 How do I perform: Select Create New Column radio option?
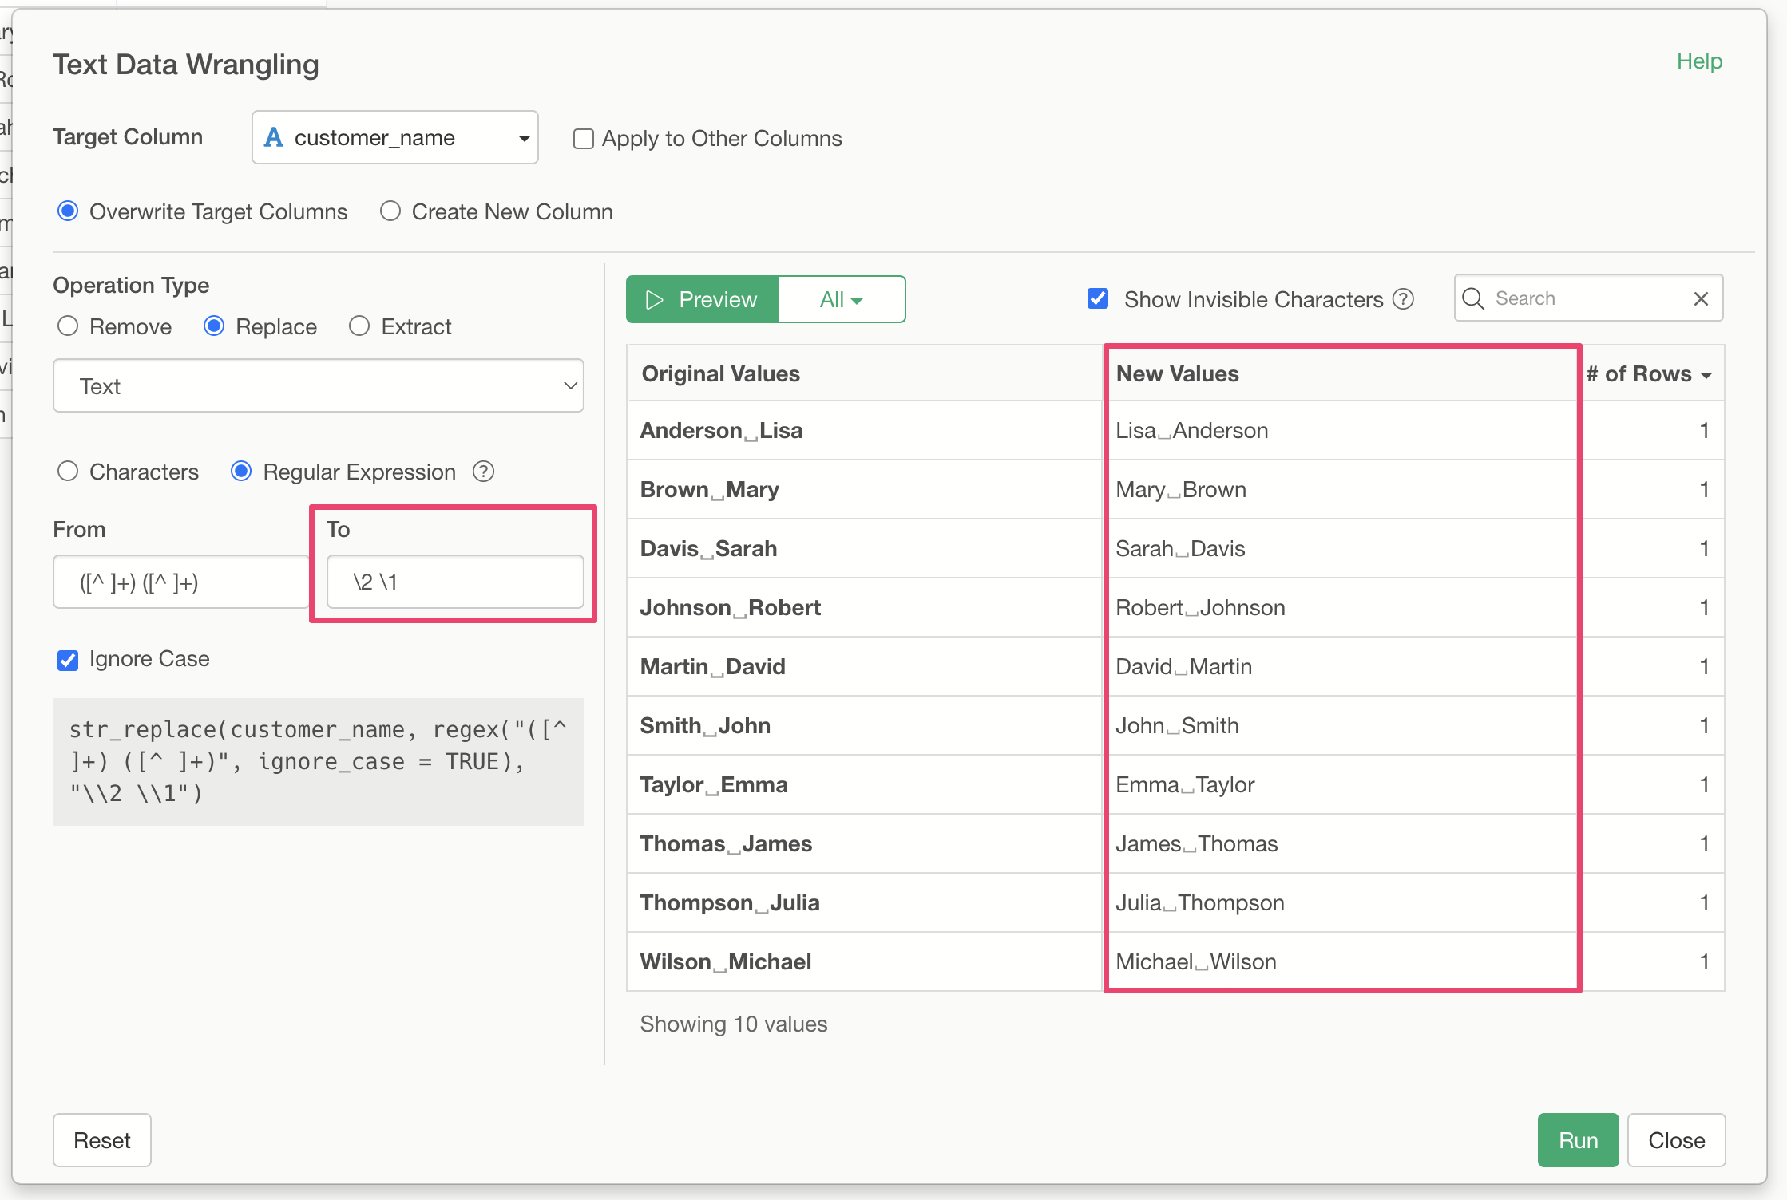[x=390, y=211]
